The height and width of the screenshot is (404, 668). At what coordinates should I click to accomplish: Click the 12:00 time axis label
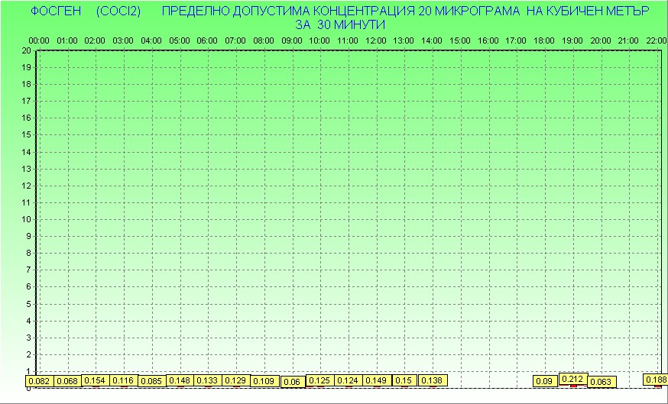click(376, 41)
